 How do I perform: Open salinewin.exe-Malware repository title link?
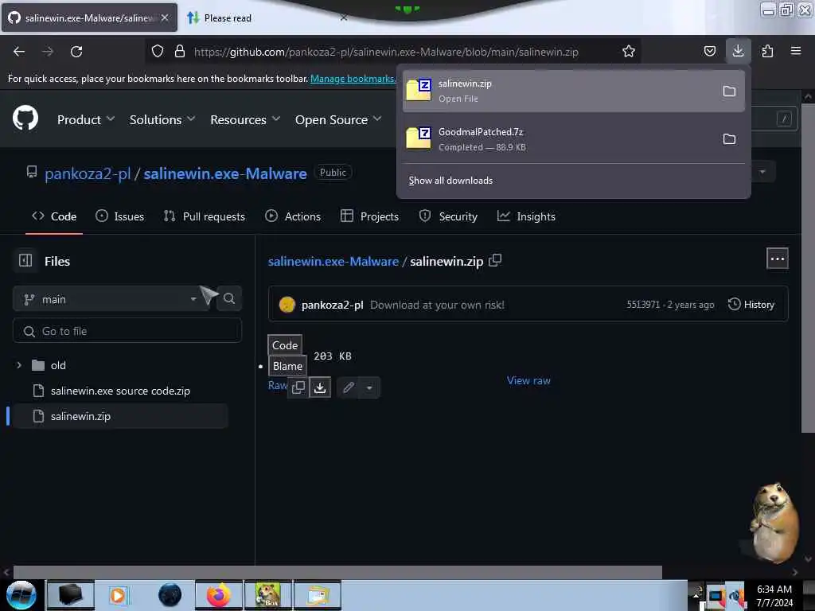(225, 173)
